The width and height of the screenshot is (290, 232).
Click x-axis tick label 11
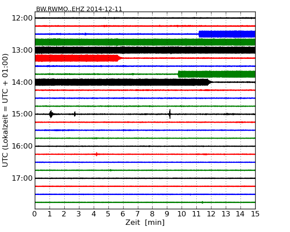click(x=196, y=214)
